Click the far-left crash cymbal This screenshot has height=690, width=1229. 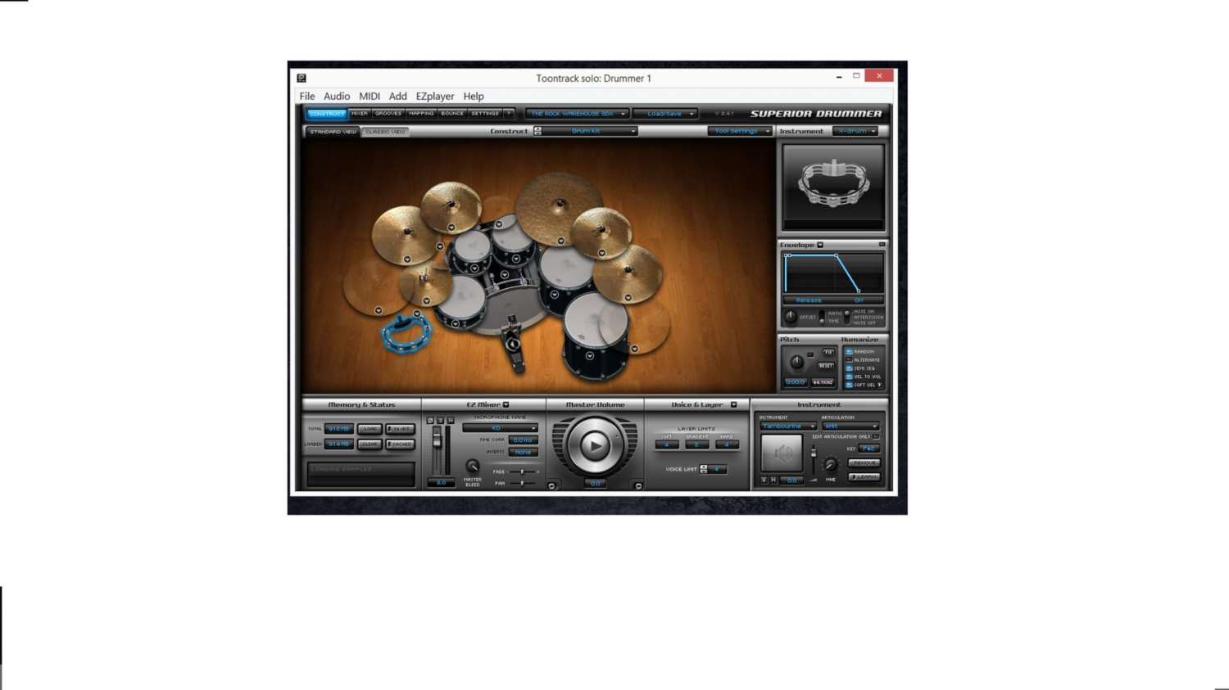(x=406, y=234)
